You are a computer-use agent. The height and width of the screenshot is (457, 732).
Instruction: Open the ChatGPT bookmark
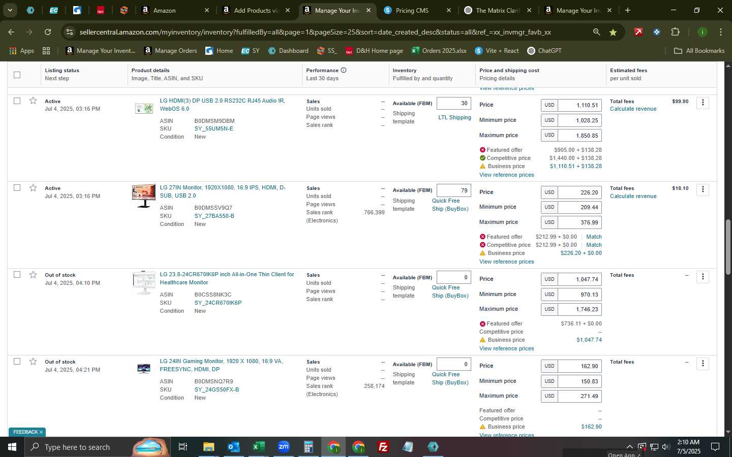pos(544,51)
